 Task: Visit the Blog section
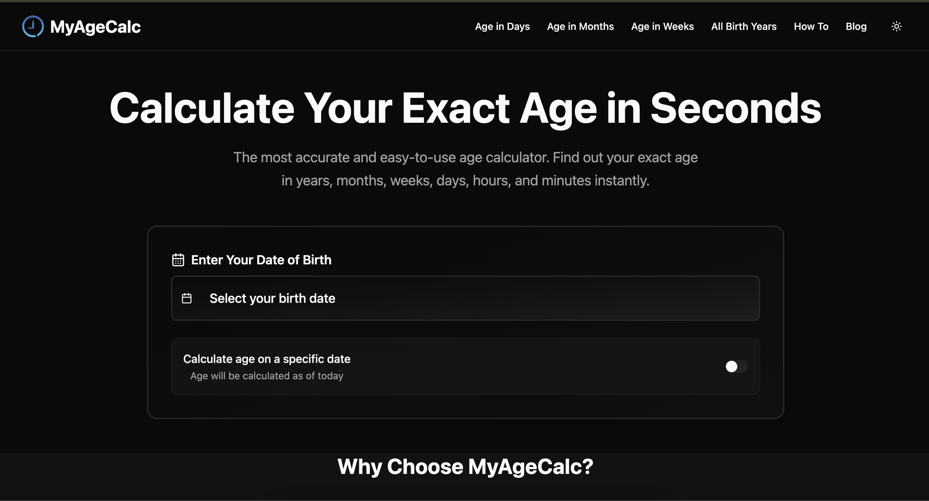point(856,26)
